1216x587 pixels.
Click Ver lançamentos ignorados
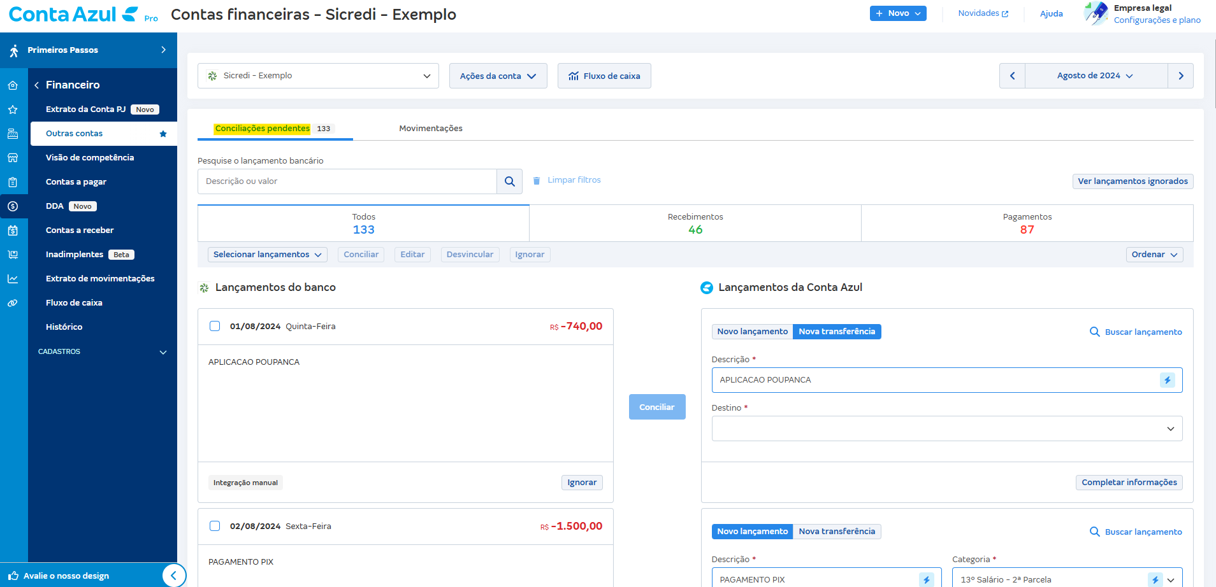(1133, 181)
